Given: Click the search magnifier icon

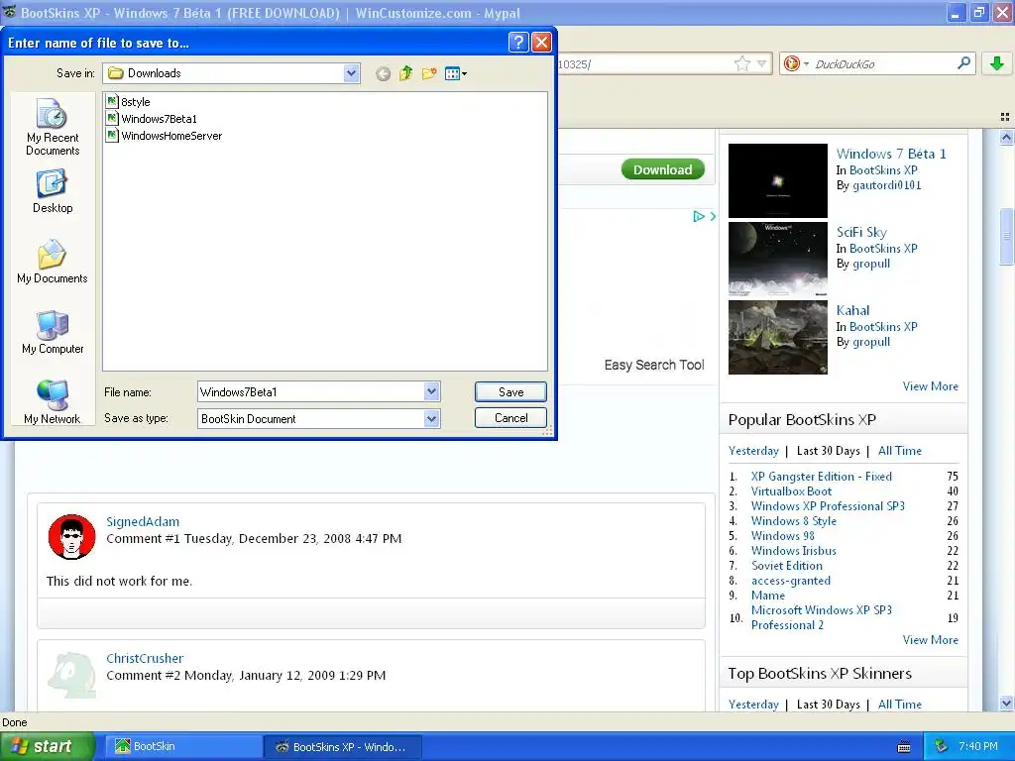Looking at the screenshot, I should click(x=963, y=62).
